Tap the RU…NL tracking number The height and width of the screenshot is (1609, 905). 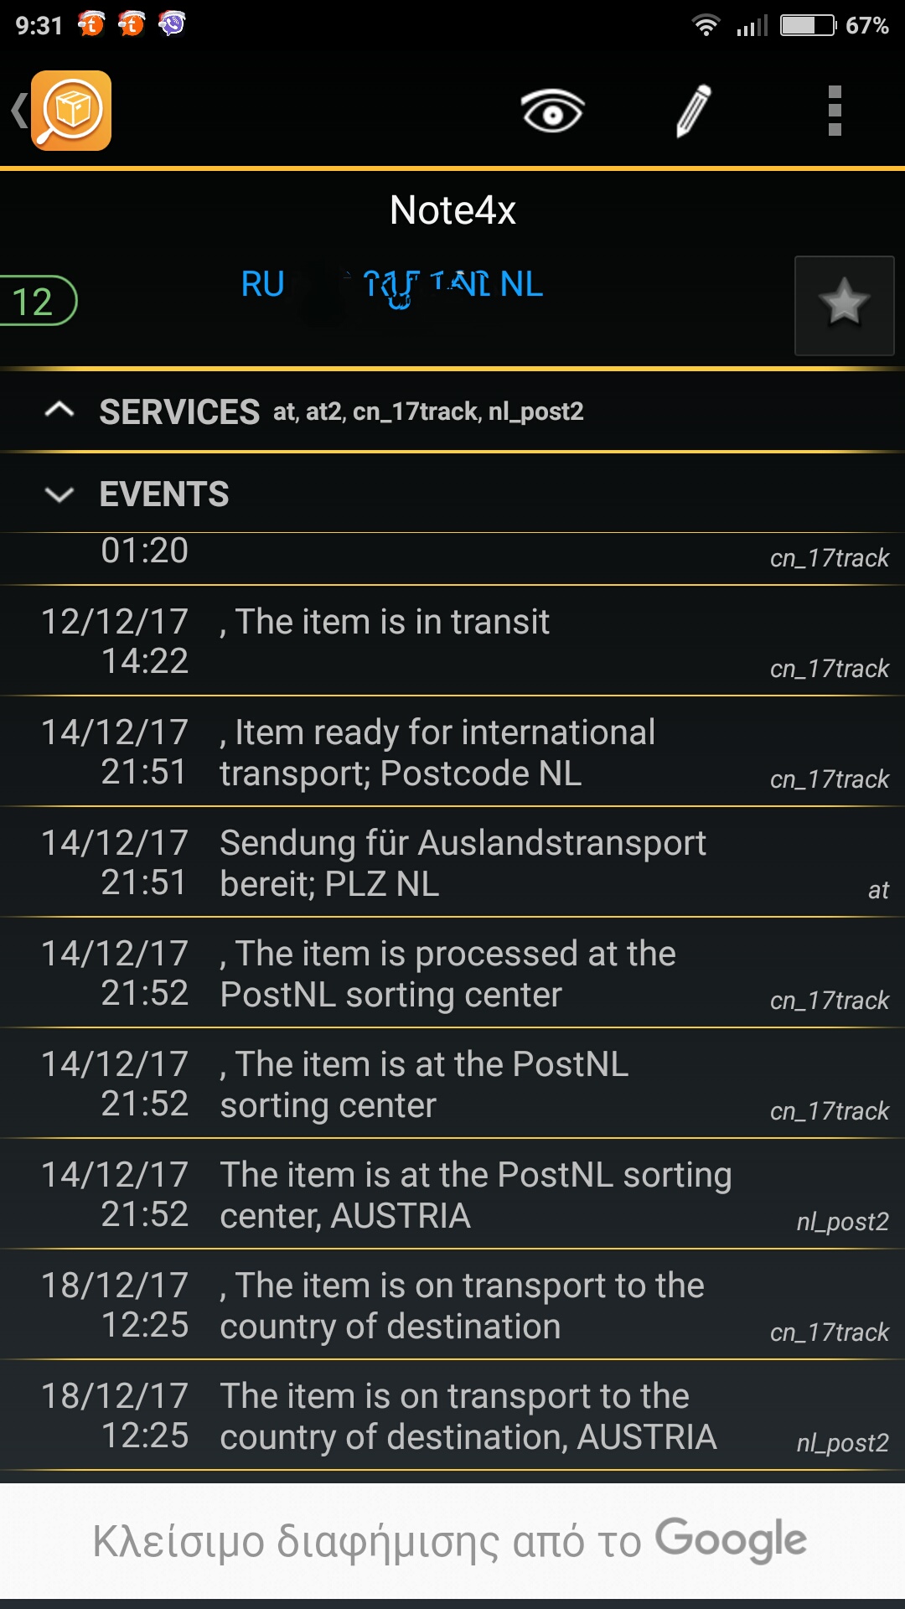(392, 285)
